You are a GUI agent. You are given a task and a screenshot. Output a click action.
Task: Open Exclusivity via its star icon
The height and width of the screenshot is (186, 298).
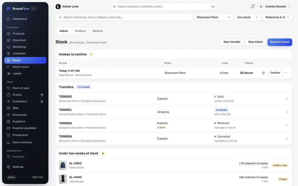(x=8, y=115)
